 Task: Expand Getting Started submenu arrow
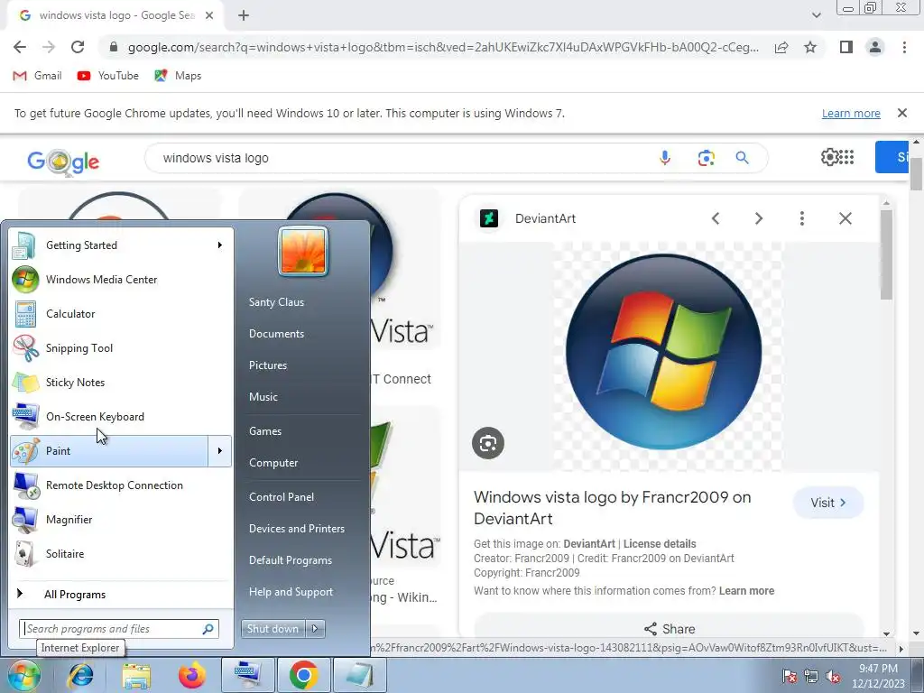pos(220,245)
